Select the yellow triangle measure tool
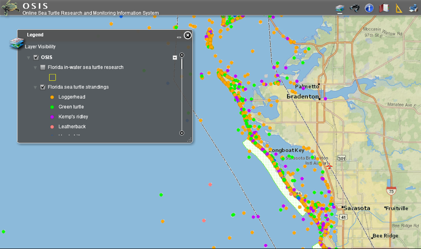This screenshot has height=249, width=421. pos(399,8)
